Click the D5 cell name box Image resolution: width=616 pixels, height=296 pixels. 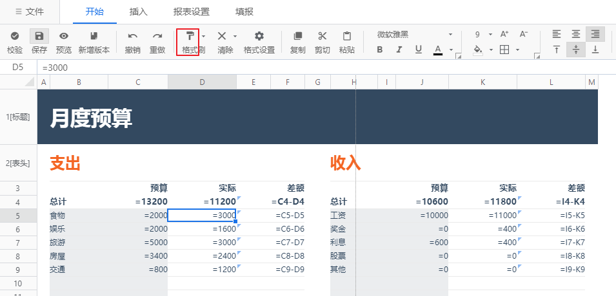coord(18,68)
